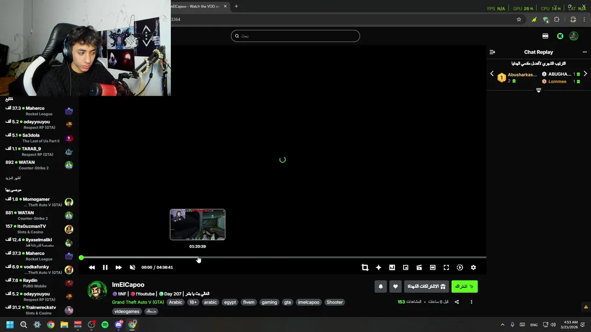The height and width of the screenshot is (332, 591).
Task: Skip forward with the fast-forward button
Action: 119,267
